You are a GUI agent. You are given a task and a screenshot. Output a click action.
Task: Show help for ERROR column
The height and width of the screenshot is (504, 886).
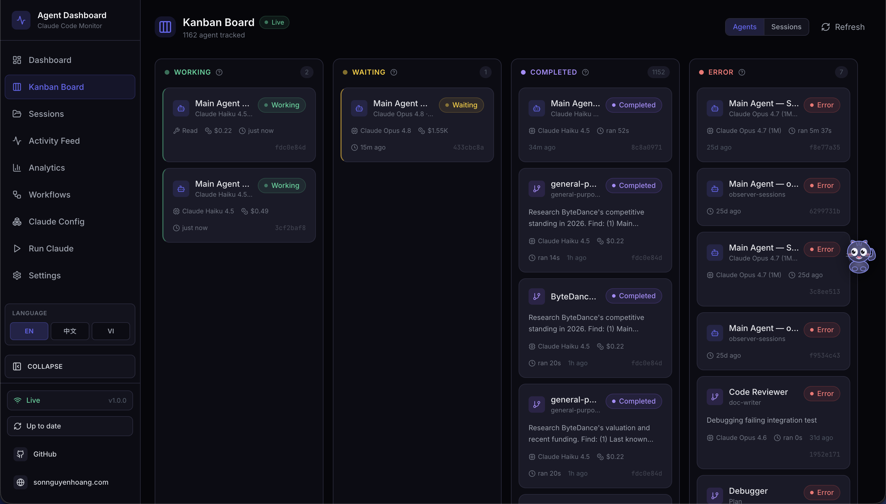[742, 72]
